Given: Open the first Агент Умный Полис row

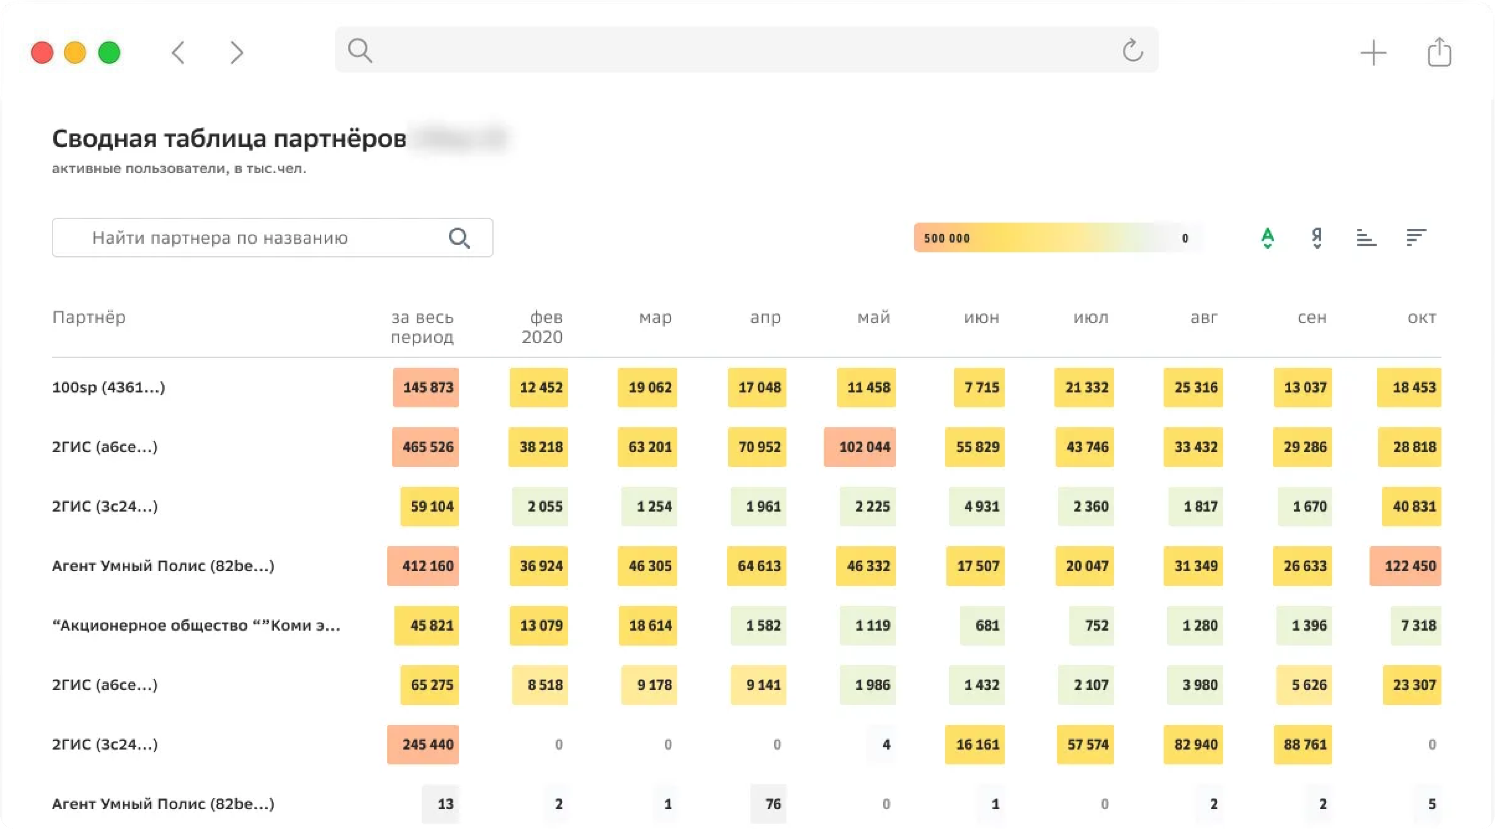Looking at the screenshot, I should (x=163, y=566).
